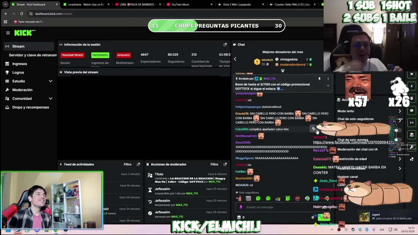The height and width of the screenshot is (235, 418).
Task: Click the chat bubble icon in right rail
Action: (x=412, y=111)
